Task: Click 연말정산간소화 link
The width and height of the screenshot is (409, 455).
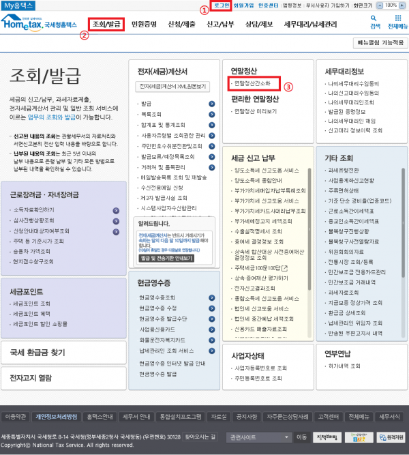Action: (x=252, y=83)
